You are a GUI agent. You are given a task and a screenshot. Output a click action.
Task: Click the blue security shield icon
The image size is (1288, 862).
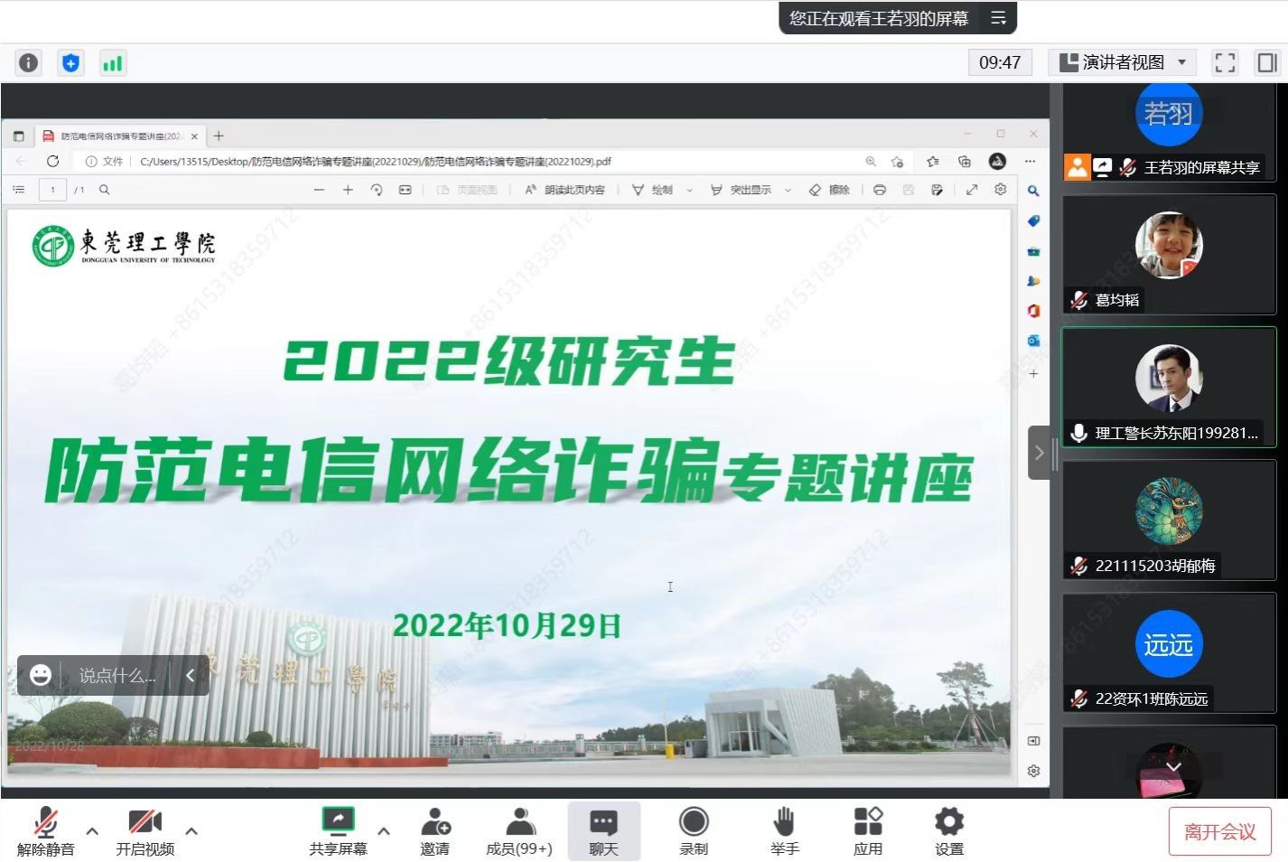click(x=70, y=62)
